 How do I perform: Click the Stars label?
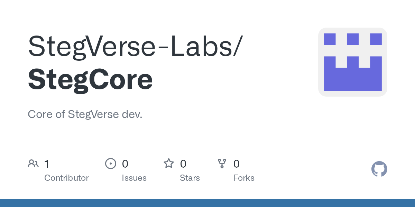coord(190,178)
